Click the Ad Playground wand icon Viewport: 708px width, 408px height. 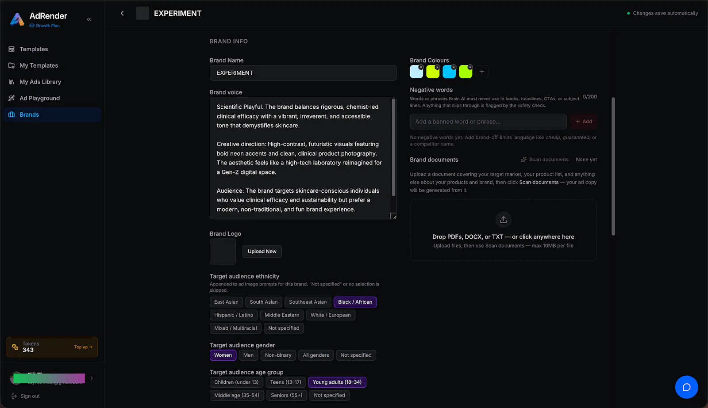point(12,98)
